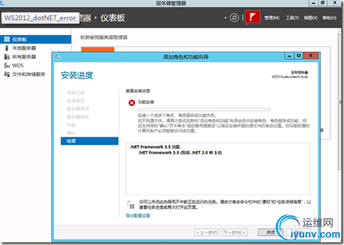Refresh the Server Manager dashboard

pyautogui.click(x=234, y=18)
